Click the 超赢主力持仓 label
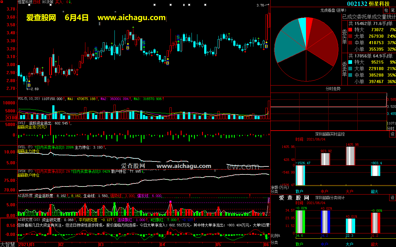Image resolution: width=396 pixels, height=247 pixels. 28,151
